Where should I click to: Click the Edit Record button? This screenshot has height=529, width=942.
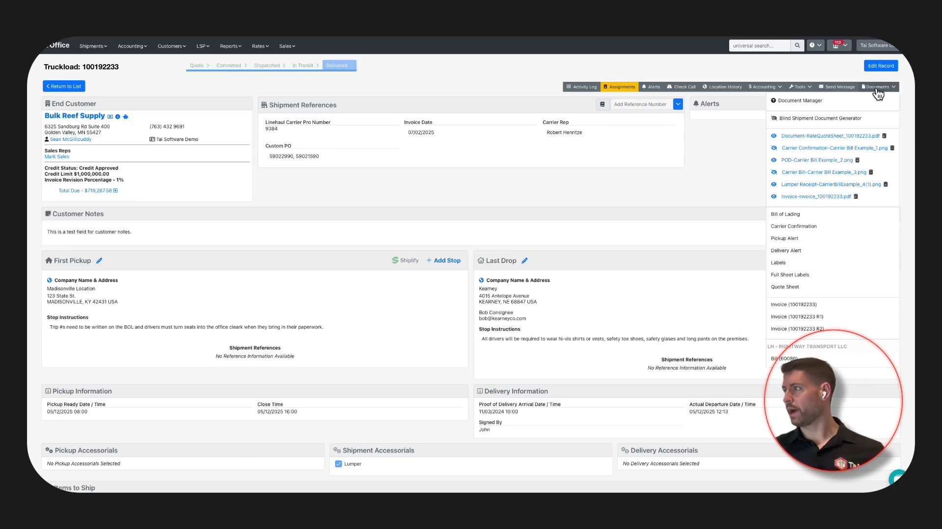881,66
